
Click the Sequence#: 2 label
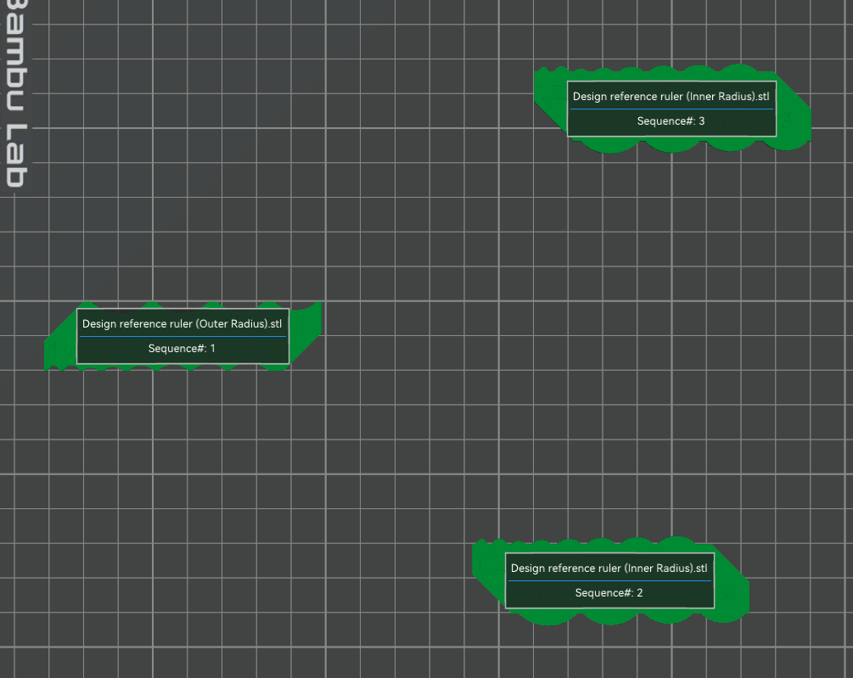pos(609,592)
